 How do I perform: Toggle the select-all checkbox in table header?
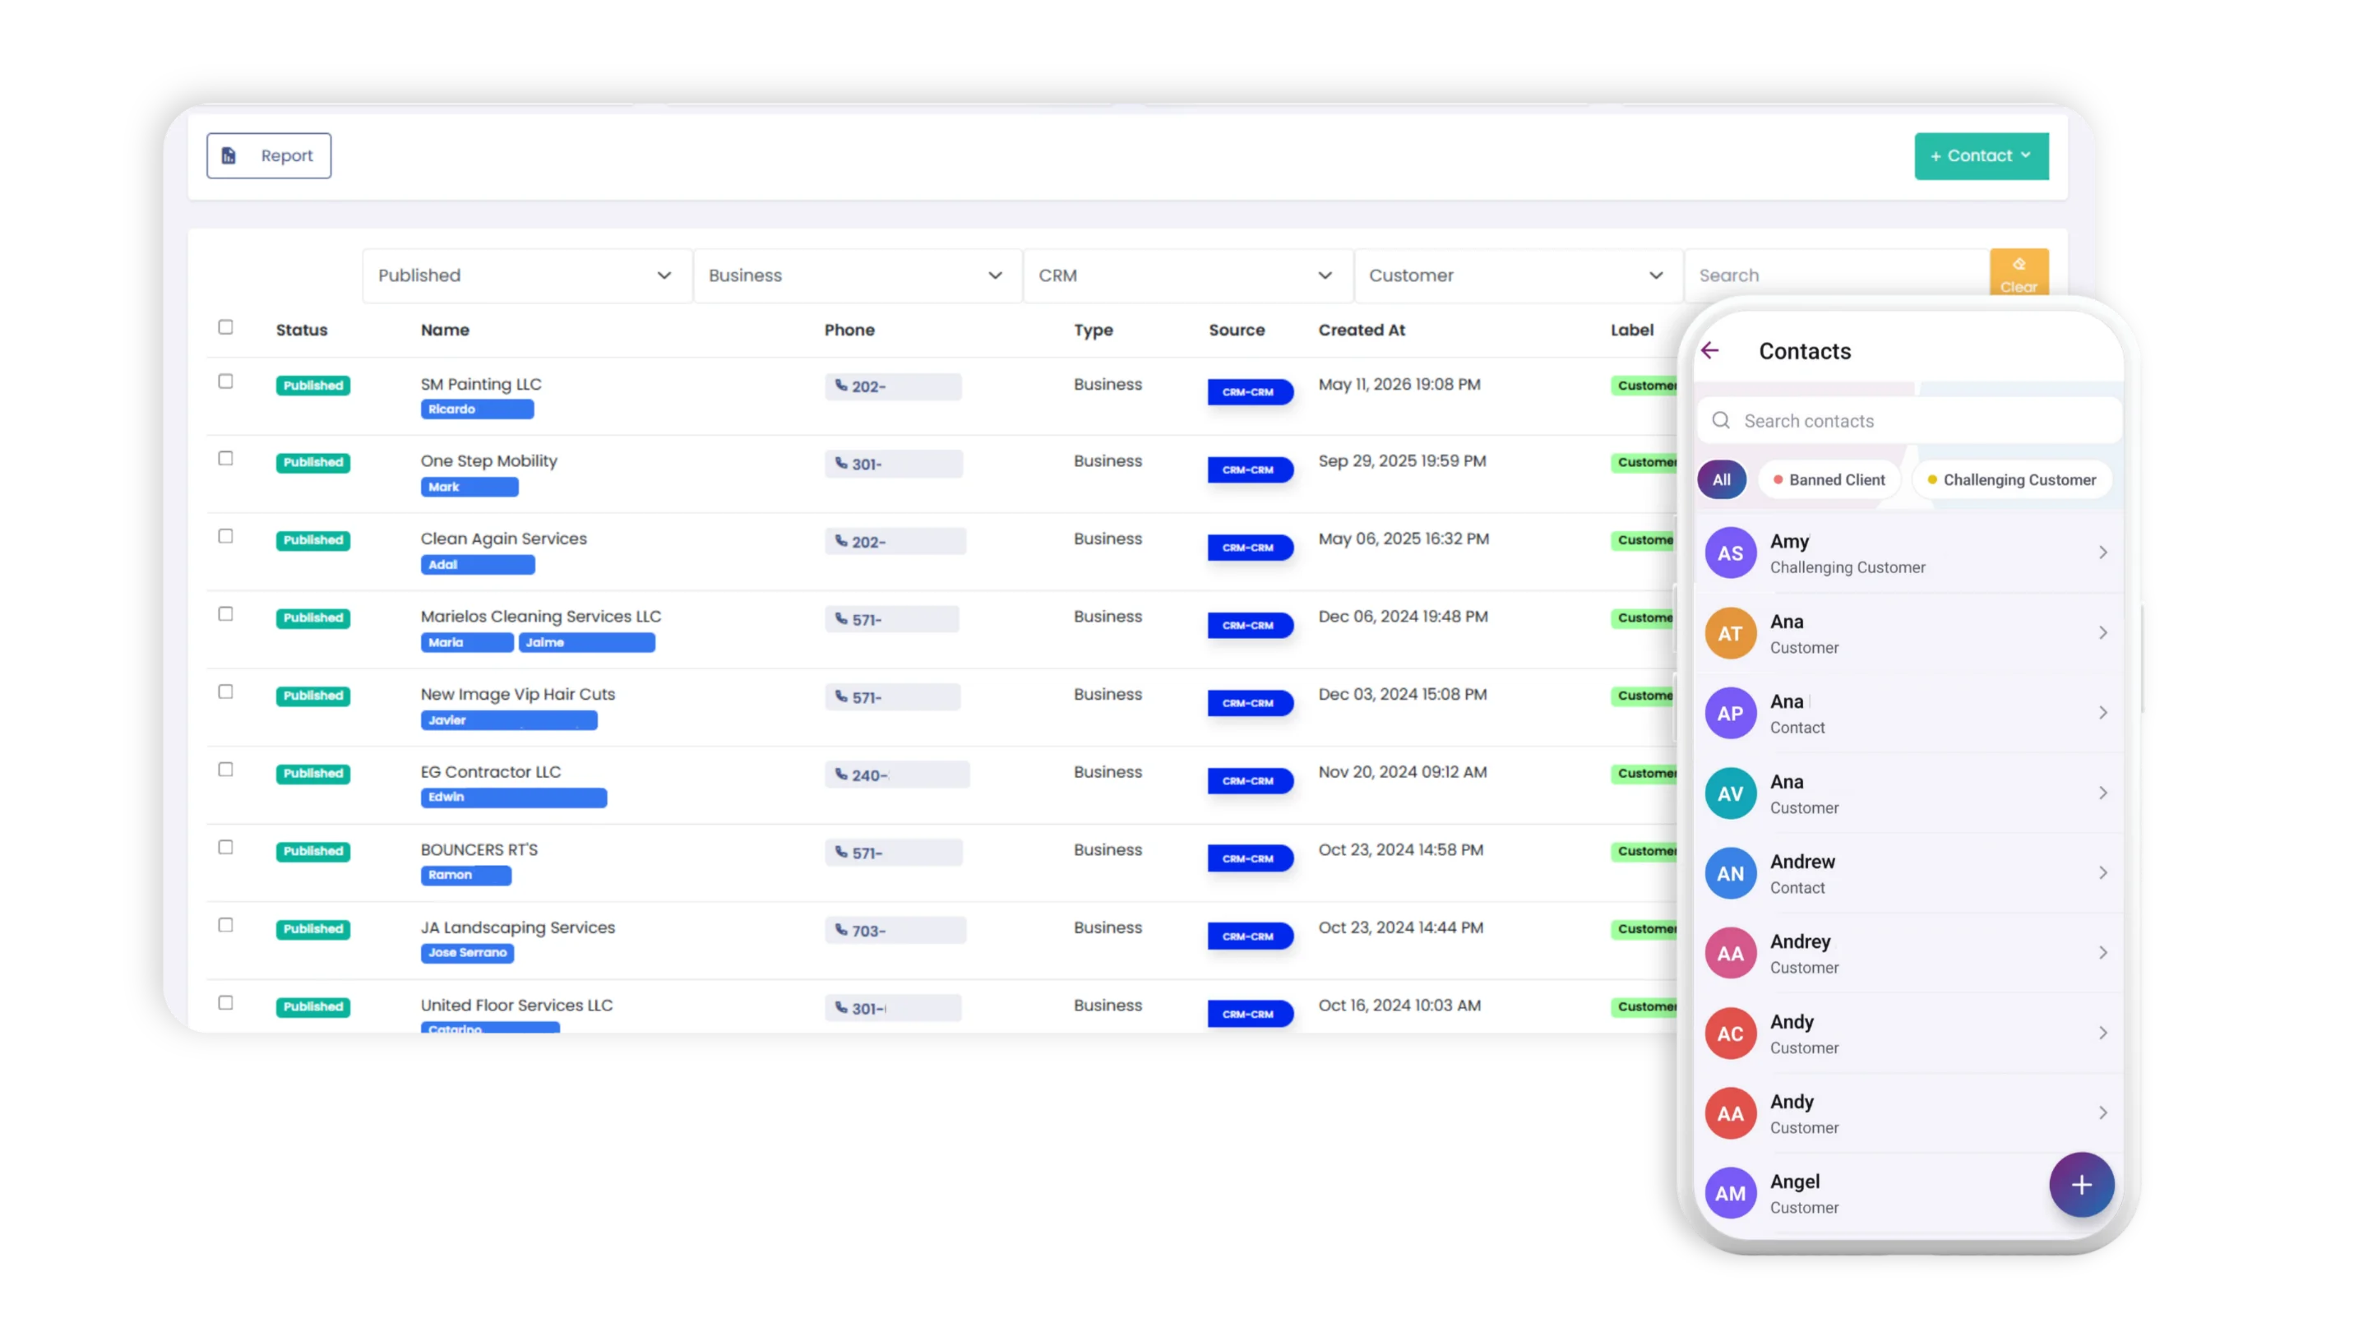point(225,327)
